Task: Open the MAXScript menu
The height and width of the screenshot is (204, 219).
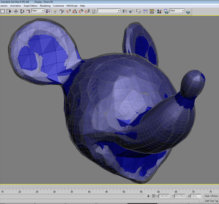Action: coord(72,6)
